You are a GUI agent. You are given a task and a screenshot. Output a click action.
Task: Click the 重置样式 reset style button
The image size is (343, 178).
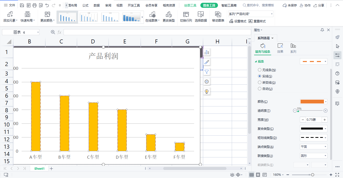pos(257,21)
